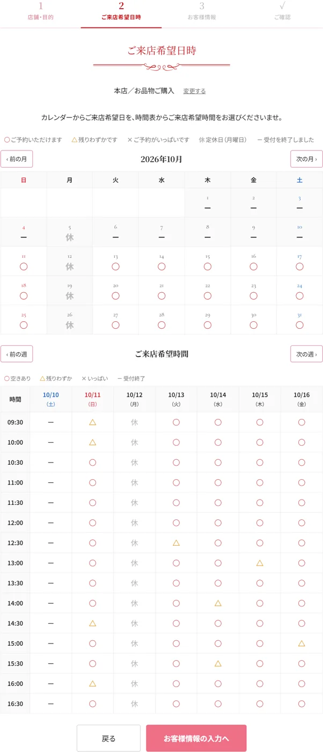Click closed-day 休 on October 12
The height and width of the screenshot is (752, 323).
[70, 266]
